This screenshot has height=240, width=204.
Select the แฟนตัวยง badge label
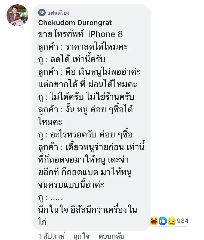coord(58,13)
